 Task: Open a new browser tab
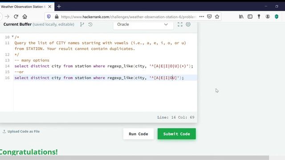(x=59, y=7)
